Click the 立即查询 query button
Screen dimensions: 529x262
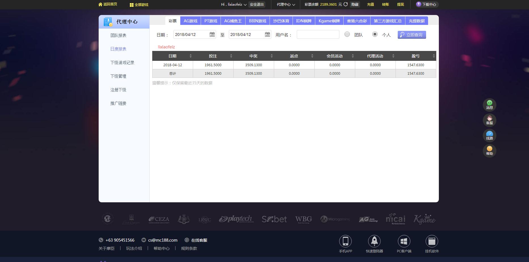point(412,35)
